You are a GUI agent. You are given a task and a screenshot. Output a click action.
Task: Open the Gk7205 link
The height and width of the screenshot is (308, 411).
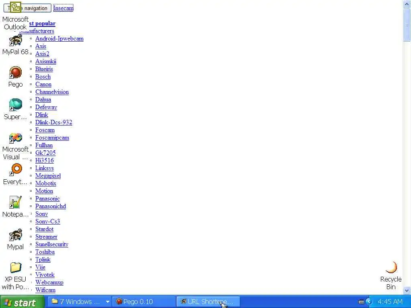click(x=45, y=153)
